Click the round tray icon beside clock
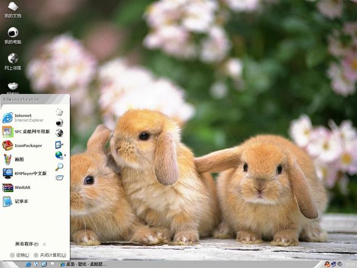The image size is (357, 268). 340,264
